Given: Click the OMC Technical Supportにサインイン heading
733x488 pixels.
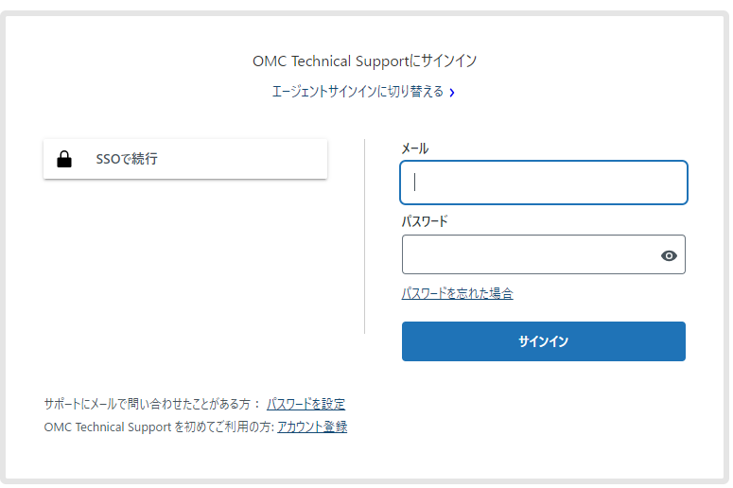Looking at the screenshot, I should pyautogui.click(x=364, y=61).
